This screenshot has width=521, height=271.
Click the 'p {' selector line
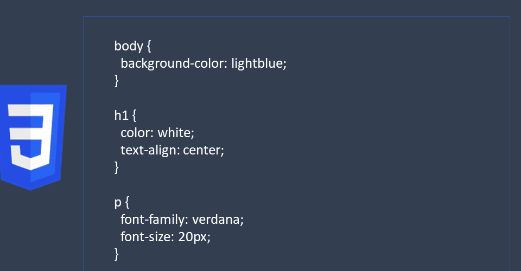(x=122, y=202)
